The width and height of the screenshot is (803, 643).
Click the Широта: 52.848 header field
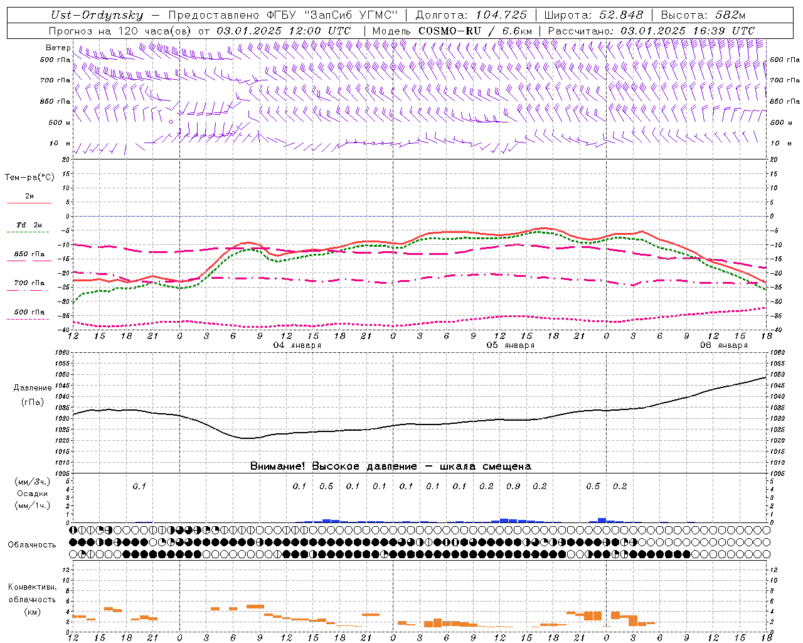point(593,16)
